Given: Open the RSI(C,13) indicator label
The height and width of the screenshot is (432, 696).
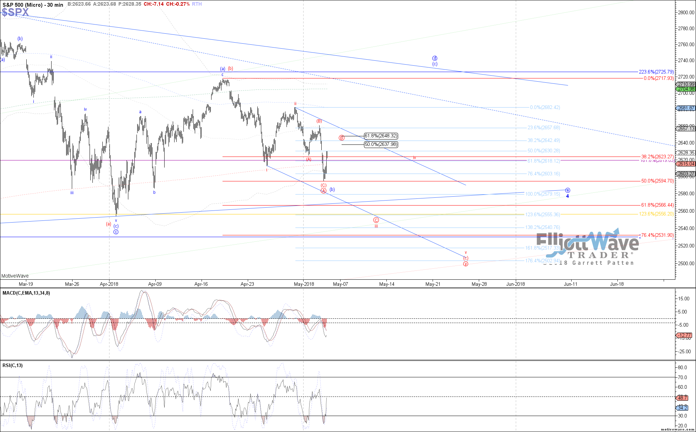Looking at the screenshot, I should (x=12, y=366).
